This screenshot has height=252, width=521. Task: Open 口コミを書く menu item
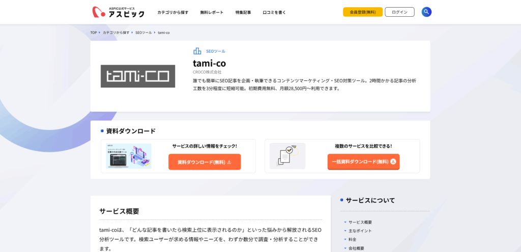pyautogui.click(x=274, y=12)
